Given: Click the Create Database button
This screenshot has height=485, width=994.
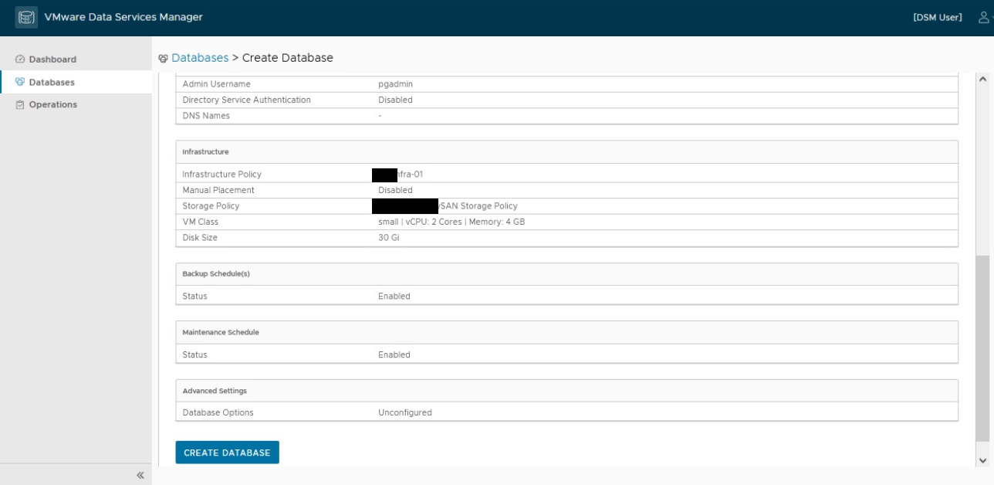Looking at the screenshot, I should (x=227, y=453).
